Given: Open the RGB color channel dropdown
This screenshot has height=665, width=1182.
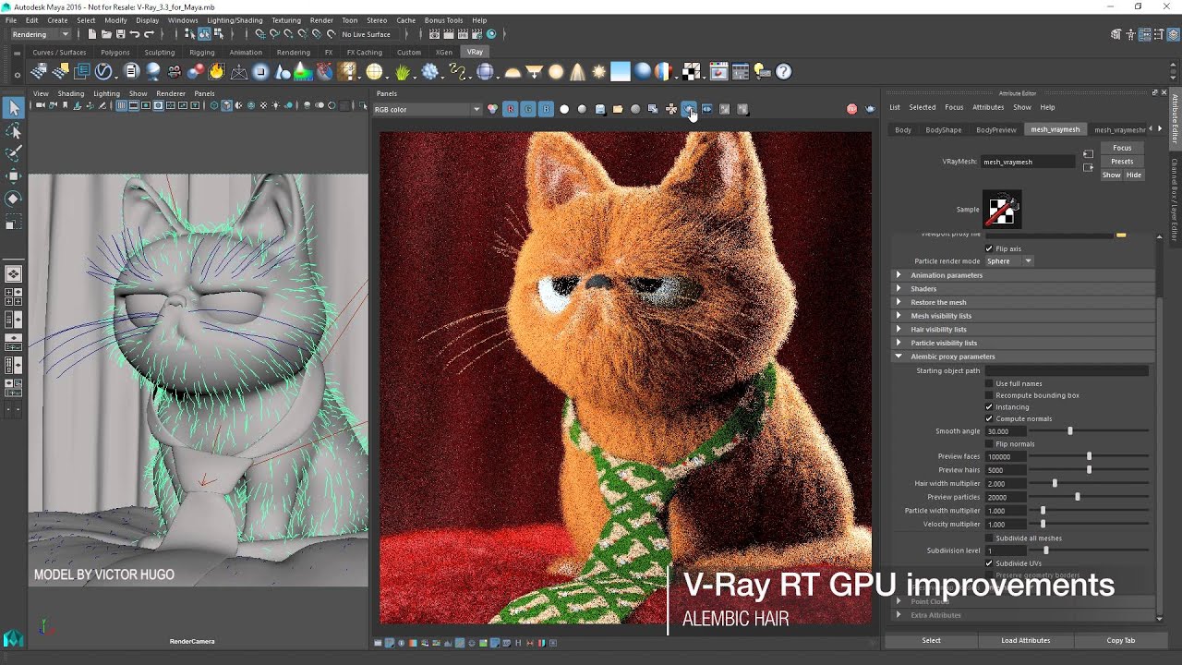Looking at the screenshot, I should (x=427, y=109).
